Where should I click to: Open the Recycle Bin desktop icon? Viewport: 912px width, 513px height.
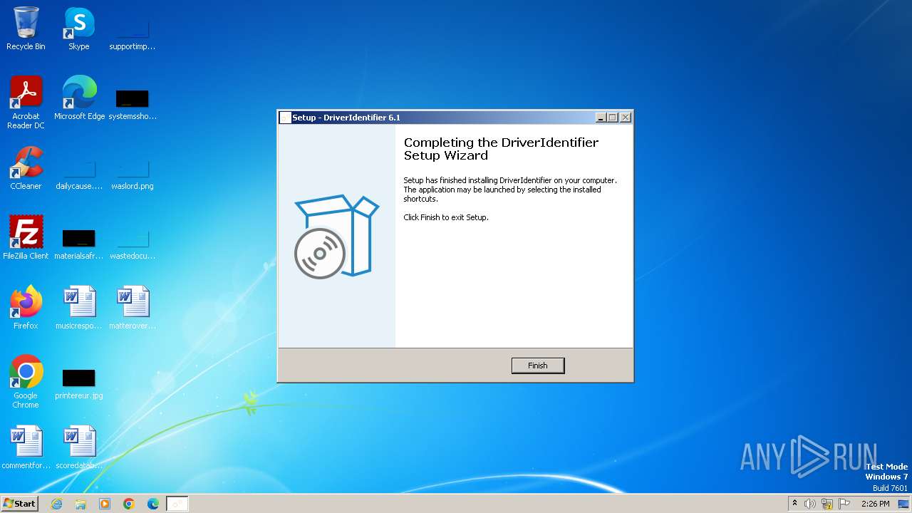(x=26, y=28)
